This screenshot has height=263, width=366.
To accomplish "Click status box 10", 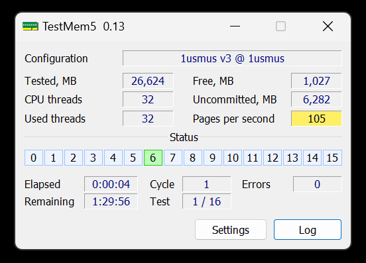I will (233, 158).
